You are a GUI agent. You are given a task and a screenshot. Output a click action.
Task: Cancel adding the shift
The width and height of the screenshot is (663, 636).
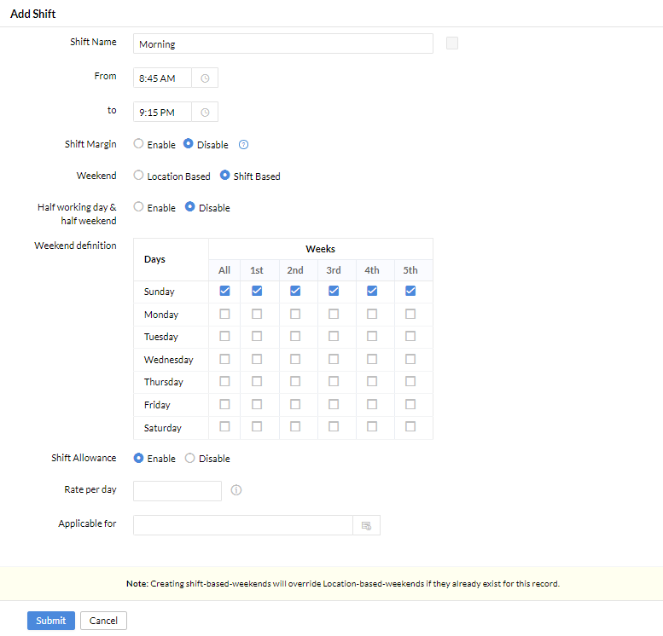[x=103, y=621]
